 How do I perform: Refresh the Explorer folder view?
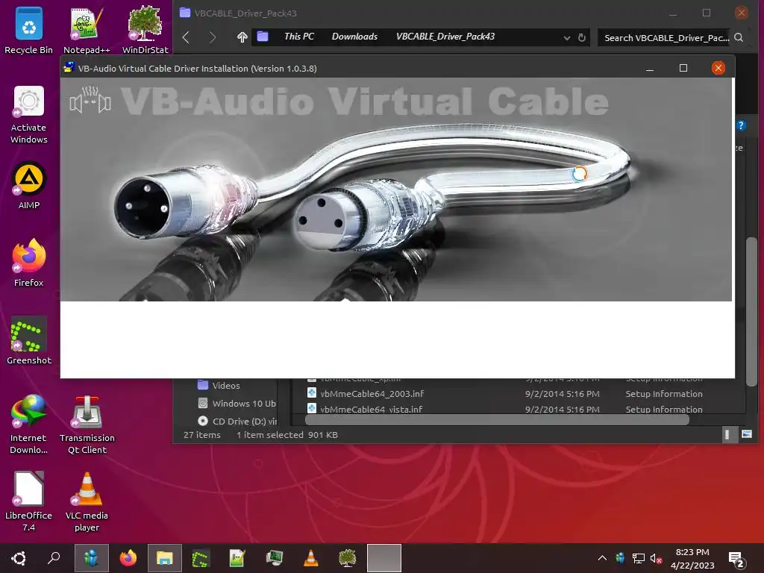point(582,37)
